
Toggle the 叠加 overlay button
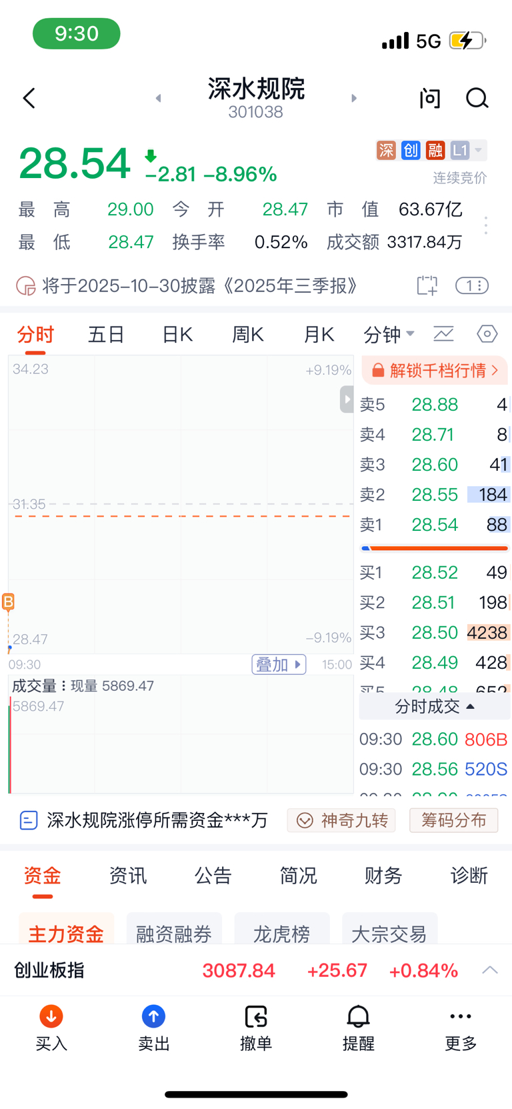(279, 664)
